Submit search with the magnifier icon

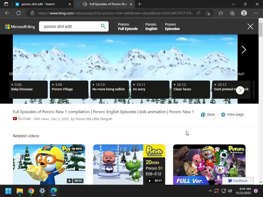[103, 26]
